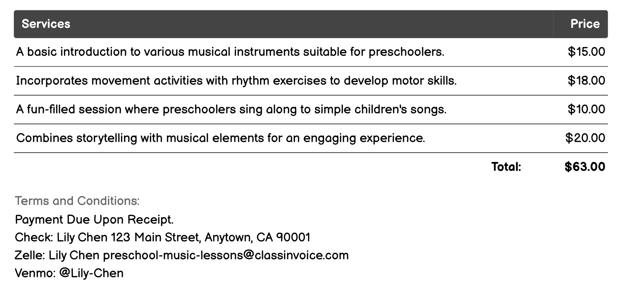
Task: Click the Venmo payment label
Action: [x=35, y=273]
